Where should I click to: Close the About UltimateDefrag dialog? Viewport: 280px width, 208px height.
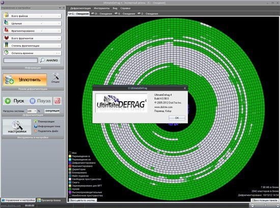pos(185,88)
